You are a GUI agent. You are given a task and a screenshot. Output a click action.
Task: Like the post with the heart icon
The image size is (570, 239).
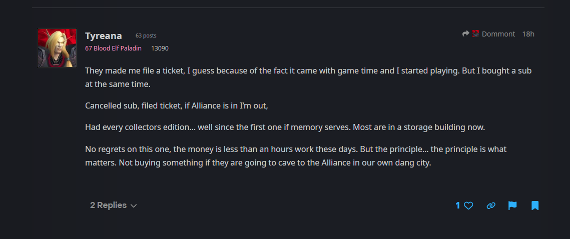tap(468, 205)
